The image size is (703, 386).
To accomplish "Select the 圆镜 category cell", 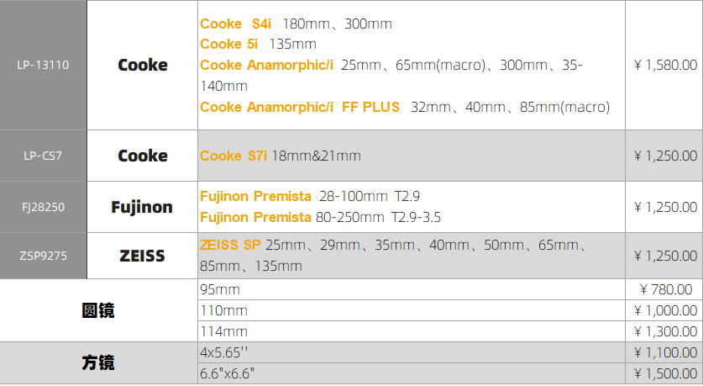I will point(98,310).
